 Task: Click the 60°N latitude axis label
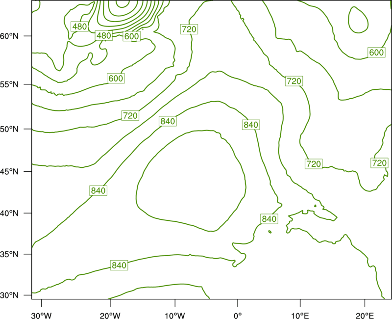click(x=9, y=36)
